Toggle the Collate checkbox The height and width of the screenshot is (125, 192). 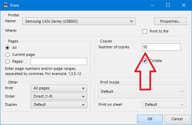tap(145, 61)
